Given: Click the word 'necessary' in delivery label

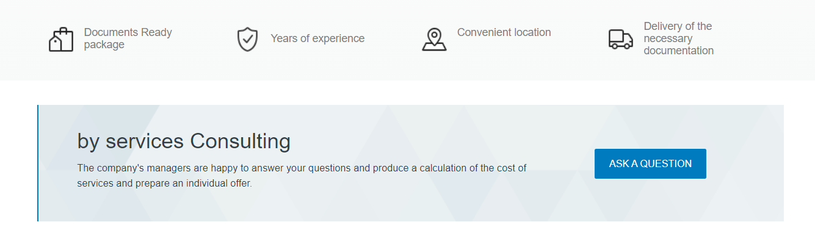Looking at the screenshot, I should pyautogui.click(x=668, y=38).
